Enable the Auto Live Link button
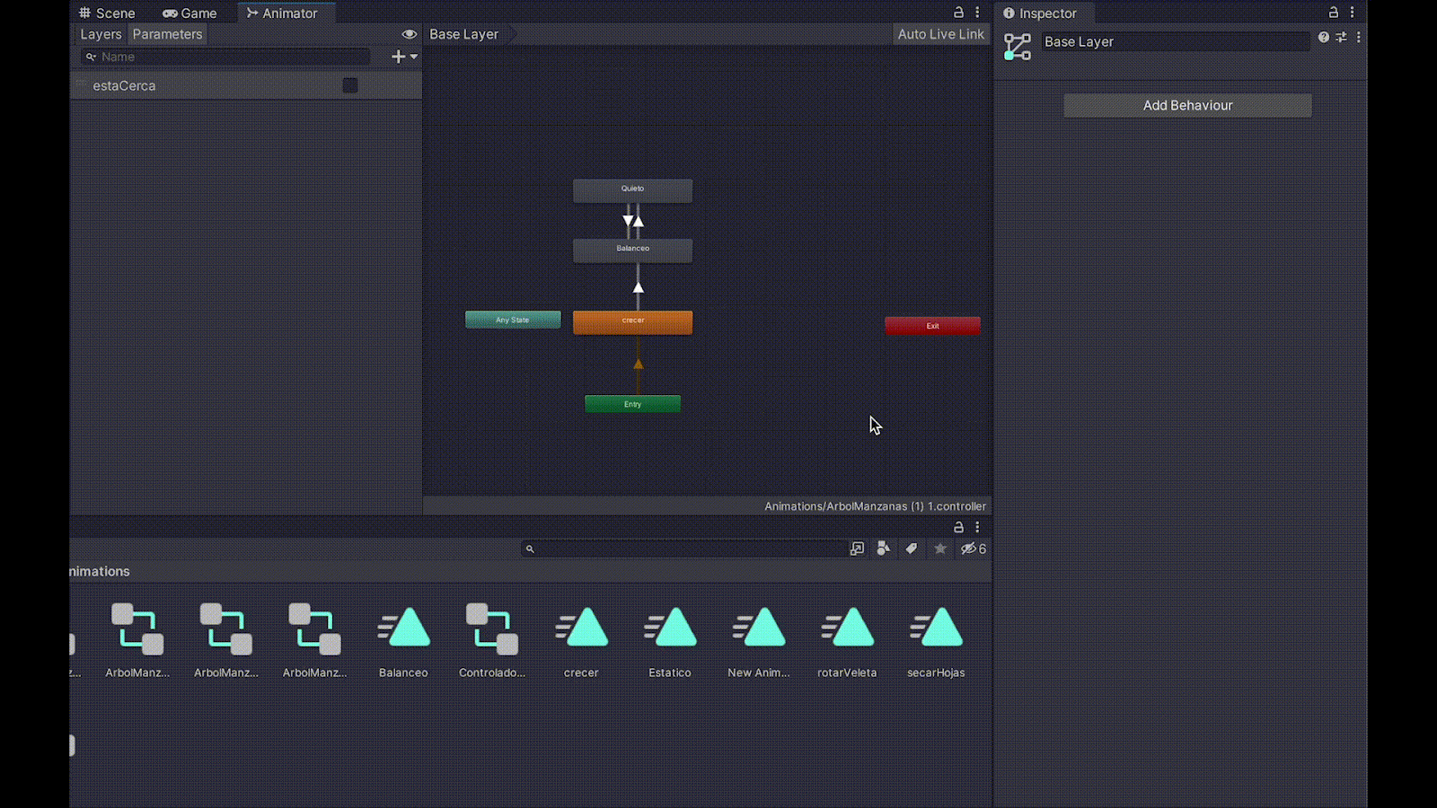The width and height of the screenshot is (1437, 808). point(940,34)
